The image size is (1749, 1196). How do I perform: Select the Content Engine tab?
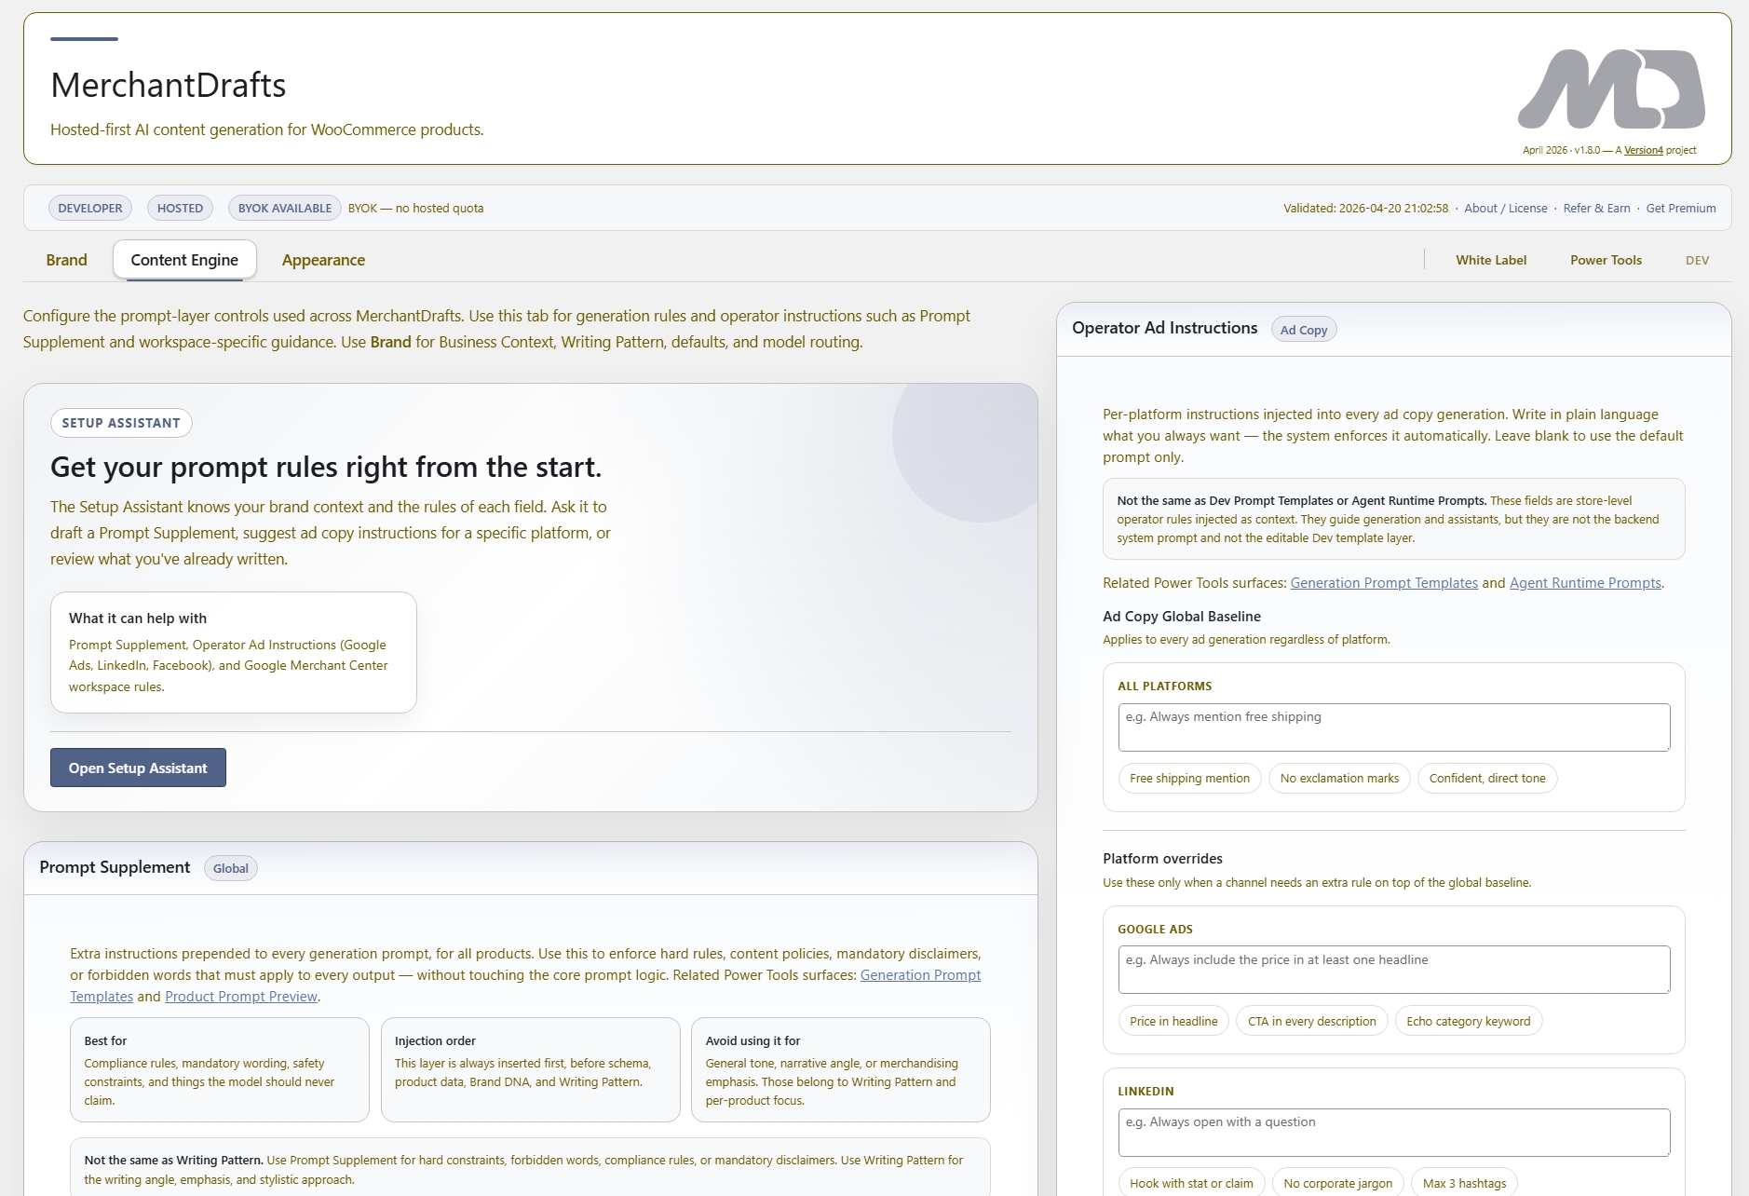[184, 260]
